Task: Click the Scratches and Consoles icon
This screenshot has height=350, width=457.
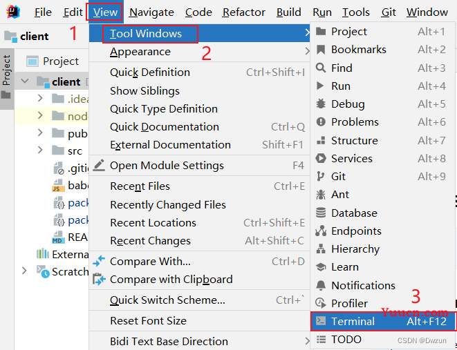Action: 43,271
